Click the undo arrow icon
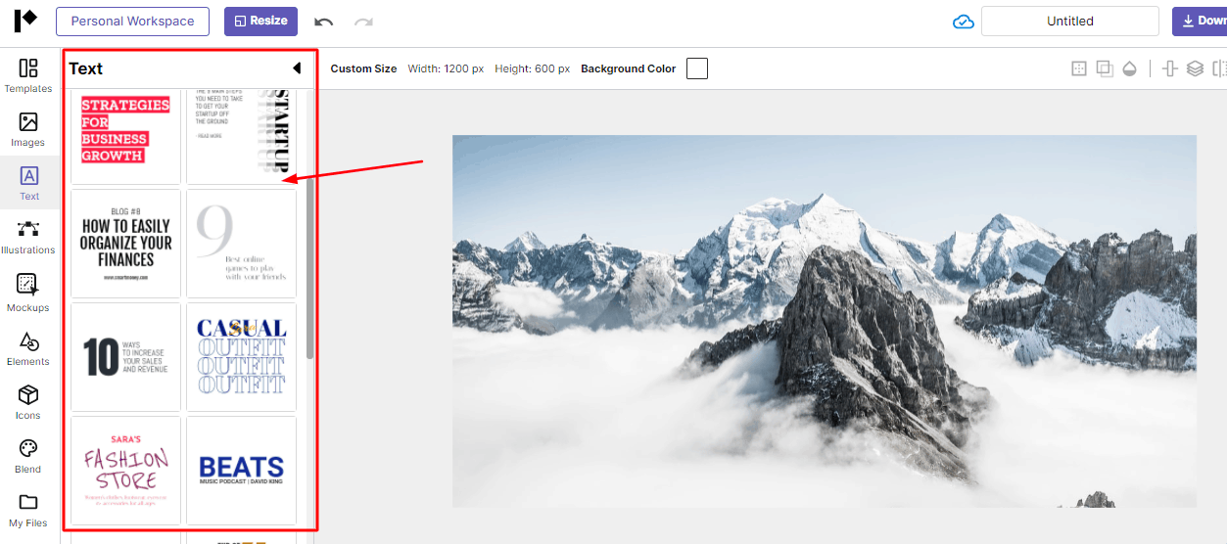The height and width of the screenshot is (544, 1227). click(x=324, y=22)
